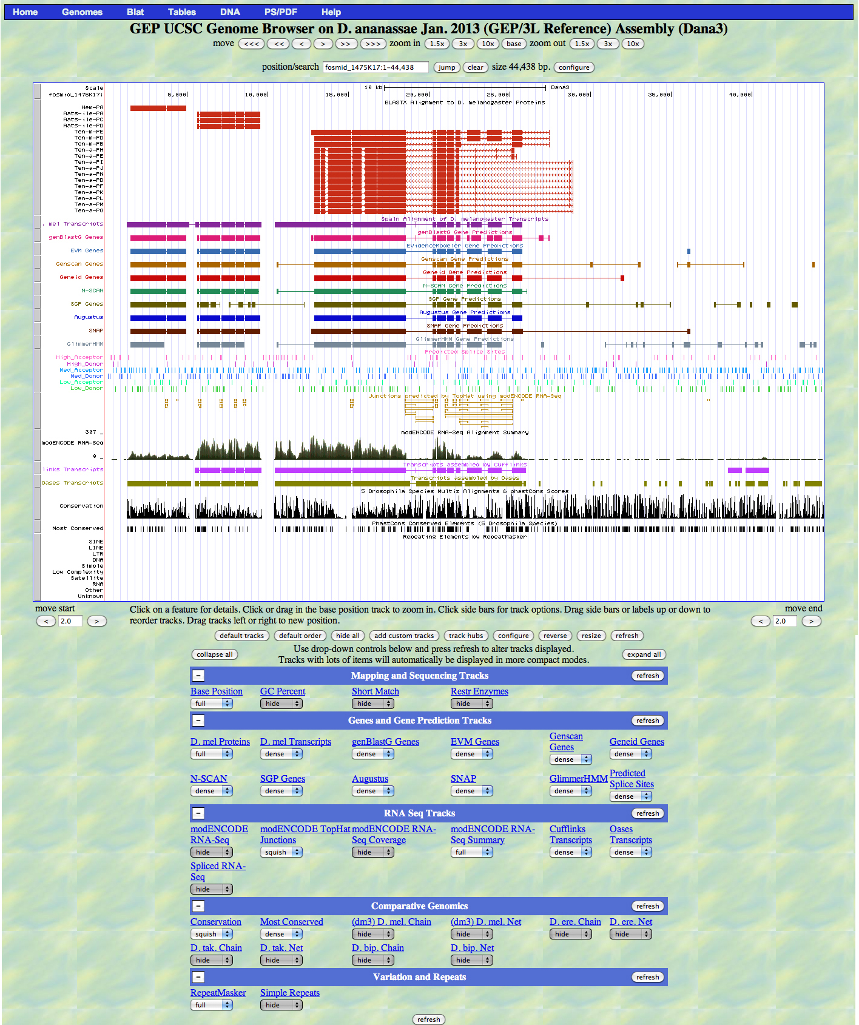Shift move start right arrow

pos(97,621)
